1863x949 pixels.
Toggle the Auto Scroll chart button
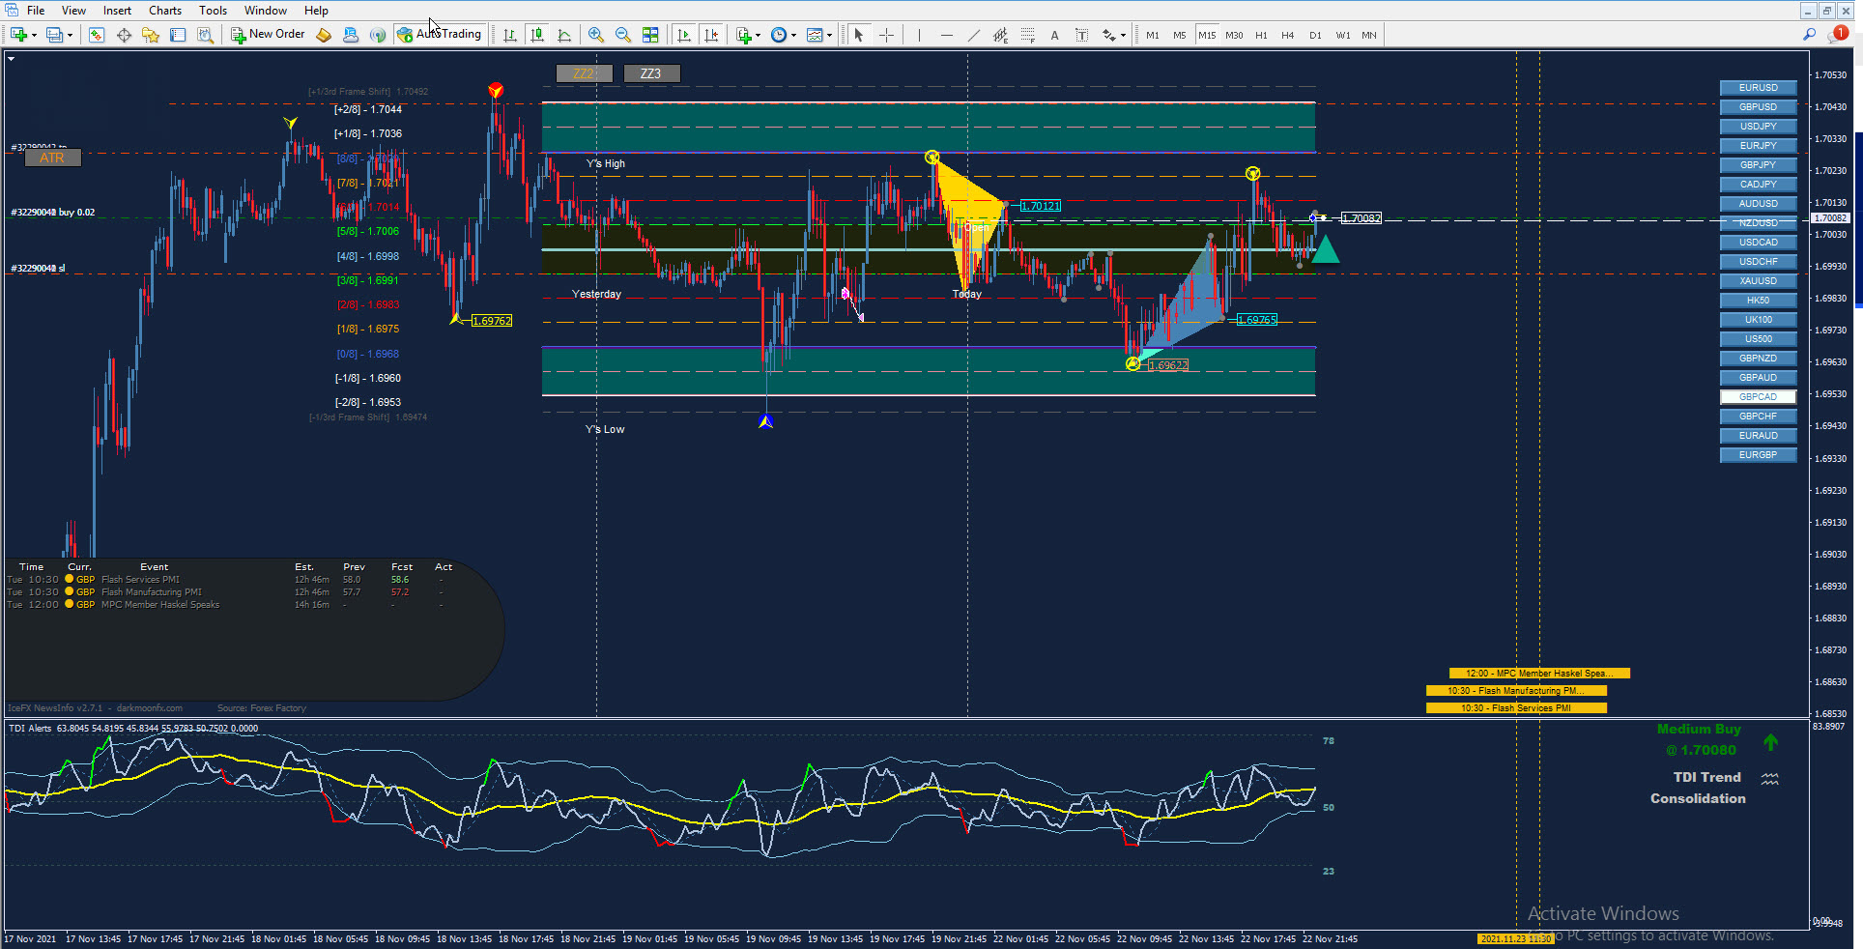(x=684, y=35)
